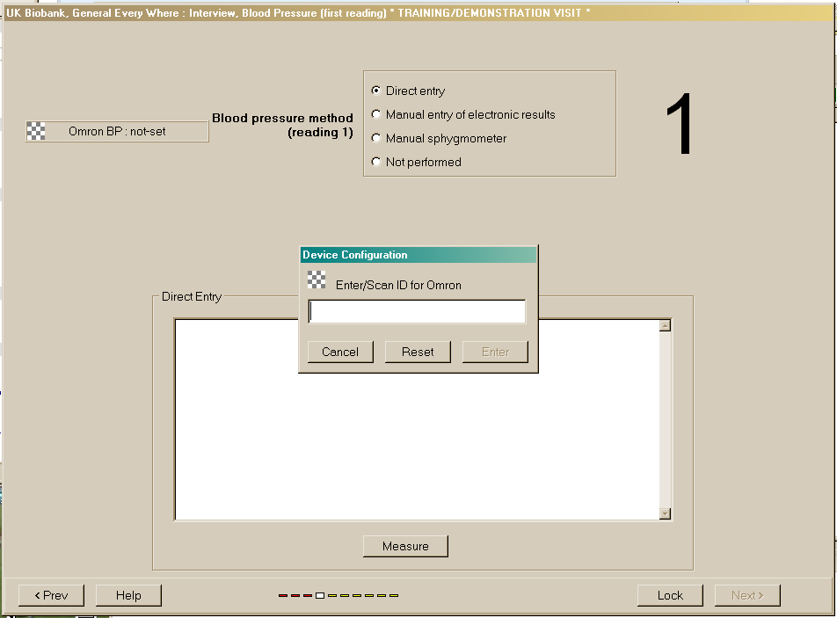Click the scroll-up arrow of the Direct Entry box

pyautogui.click(x=664, y=325)
